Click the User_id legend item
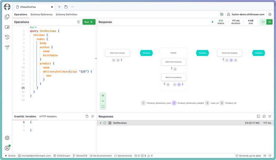 coord(212,103)
